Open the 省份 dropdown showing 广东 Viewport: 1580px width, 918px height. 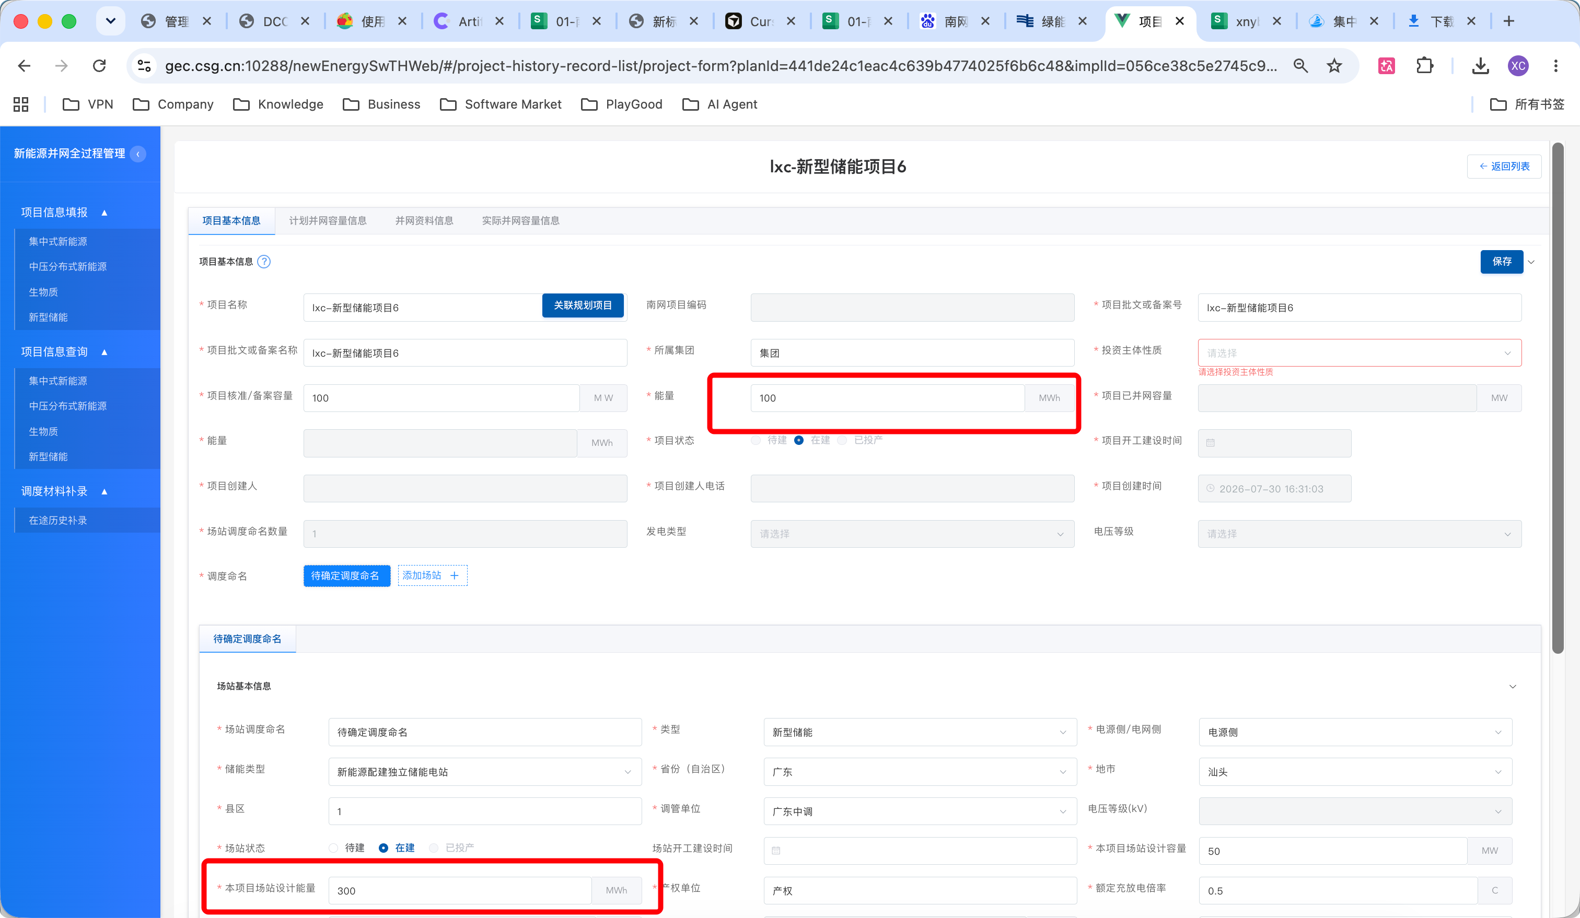[x=920, y=771]
